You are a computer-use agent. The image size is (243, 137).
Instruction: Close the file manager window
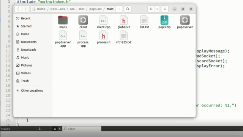191,9
